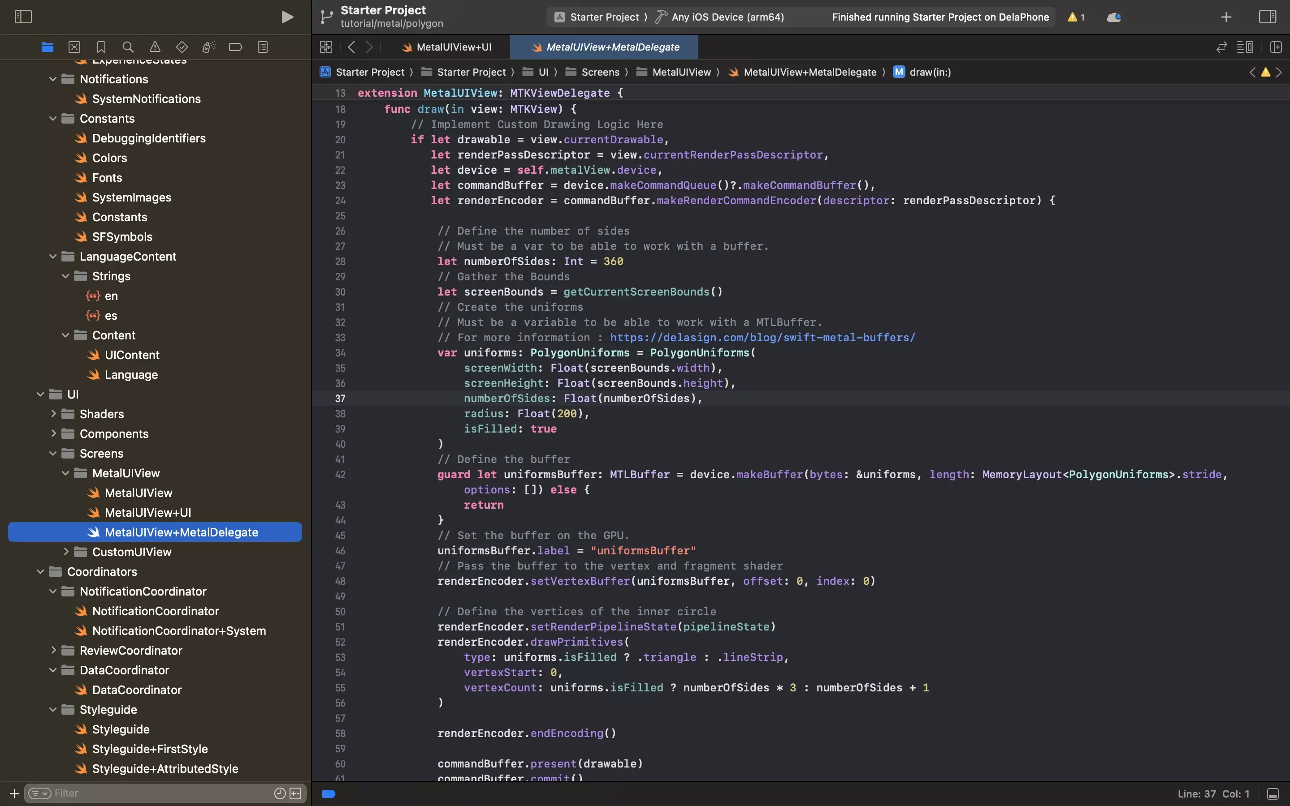Screen dimensions: 1290x806
Task: Toggle the navigator sidebar visibility
Action: [x=23, y=17]
